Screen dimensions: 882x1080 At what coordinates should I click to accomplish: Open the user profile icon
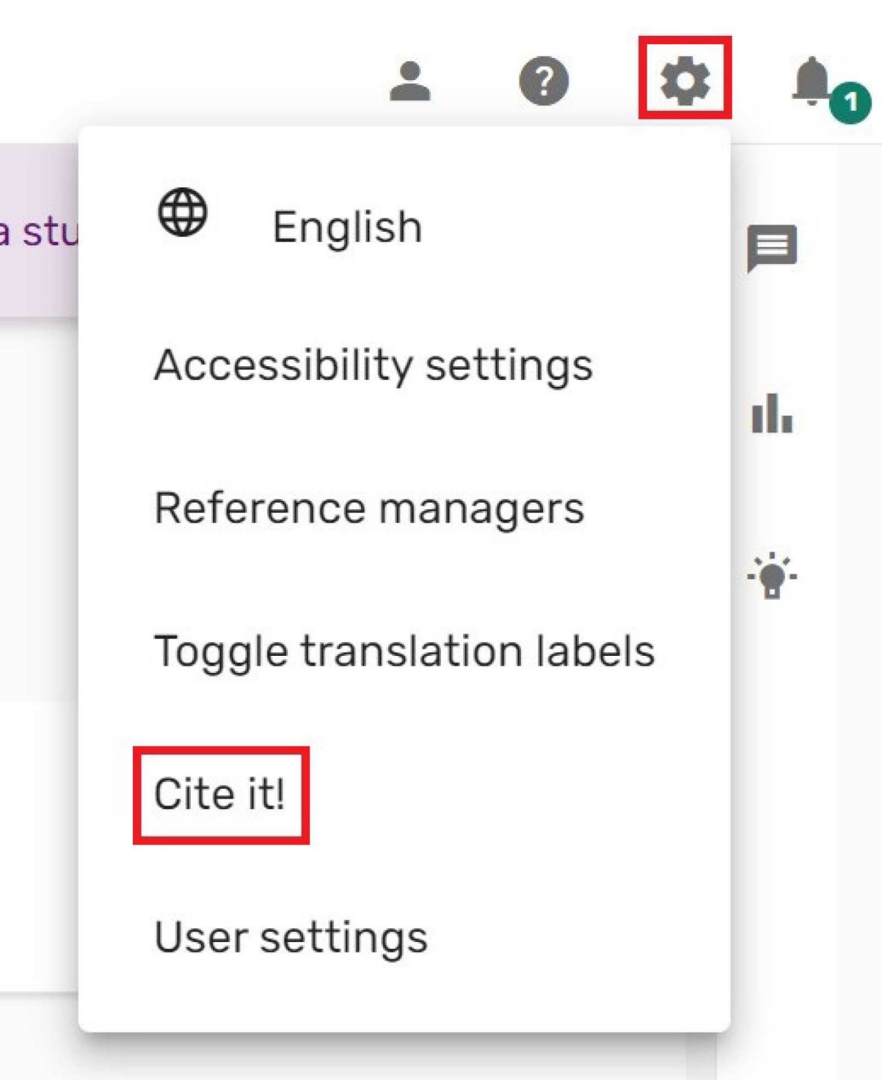pyautogui.click(x=410, y=81)
